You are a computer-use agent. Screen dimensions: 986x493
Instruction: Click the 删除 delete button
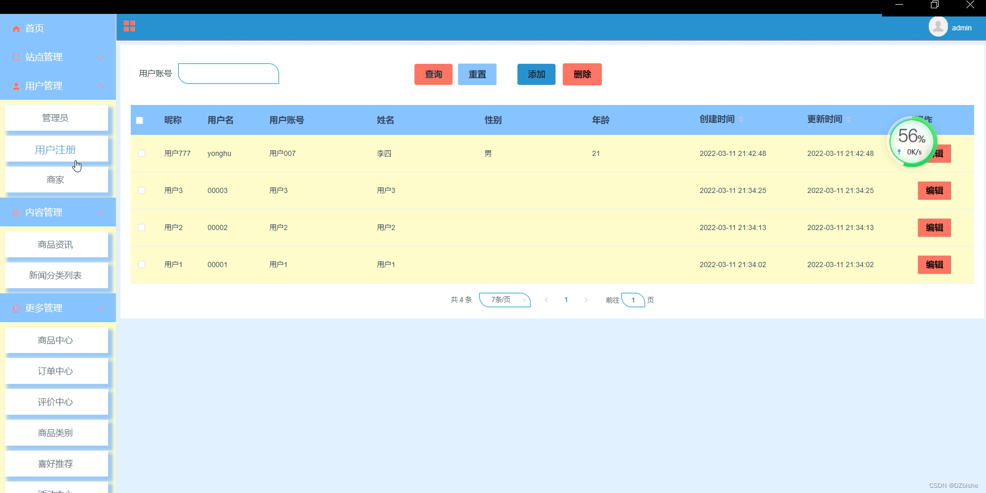coord(582,74)
